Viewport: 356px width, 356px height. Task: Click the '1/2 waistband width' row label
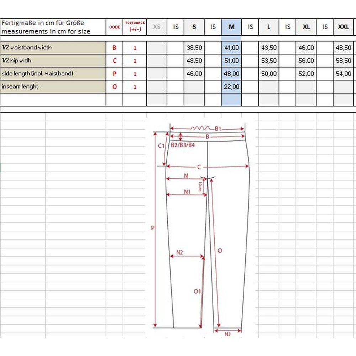coord(53,48)
